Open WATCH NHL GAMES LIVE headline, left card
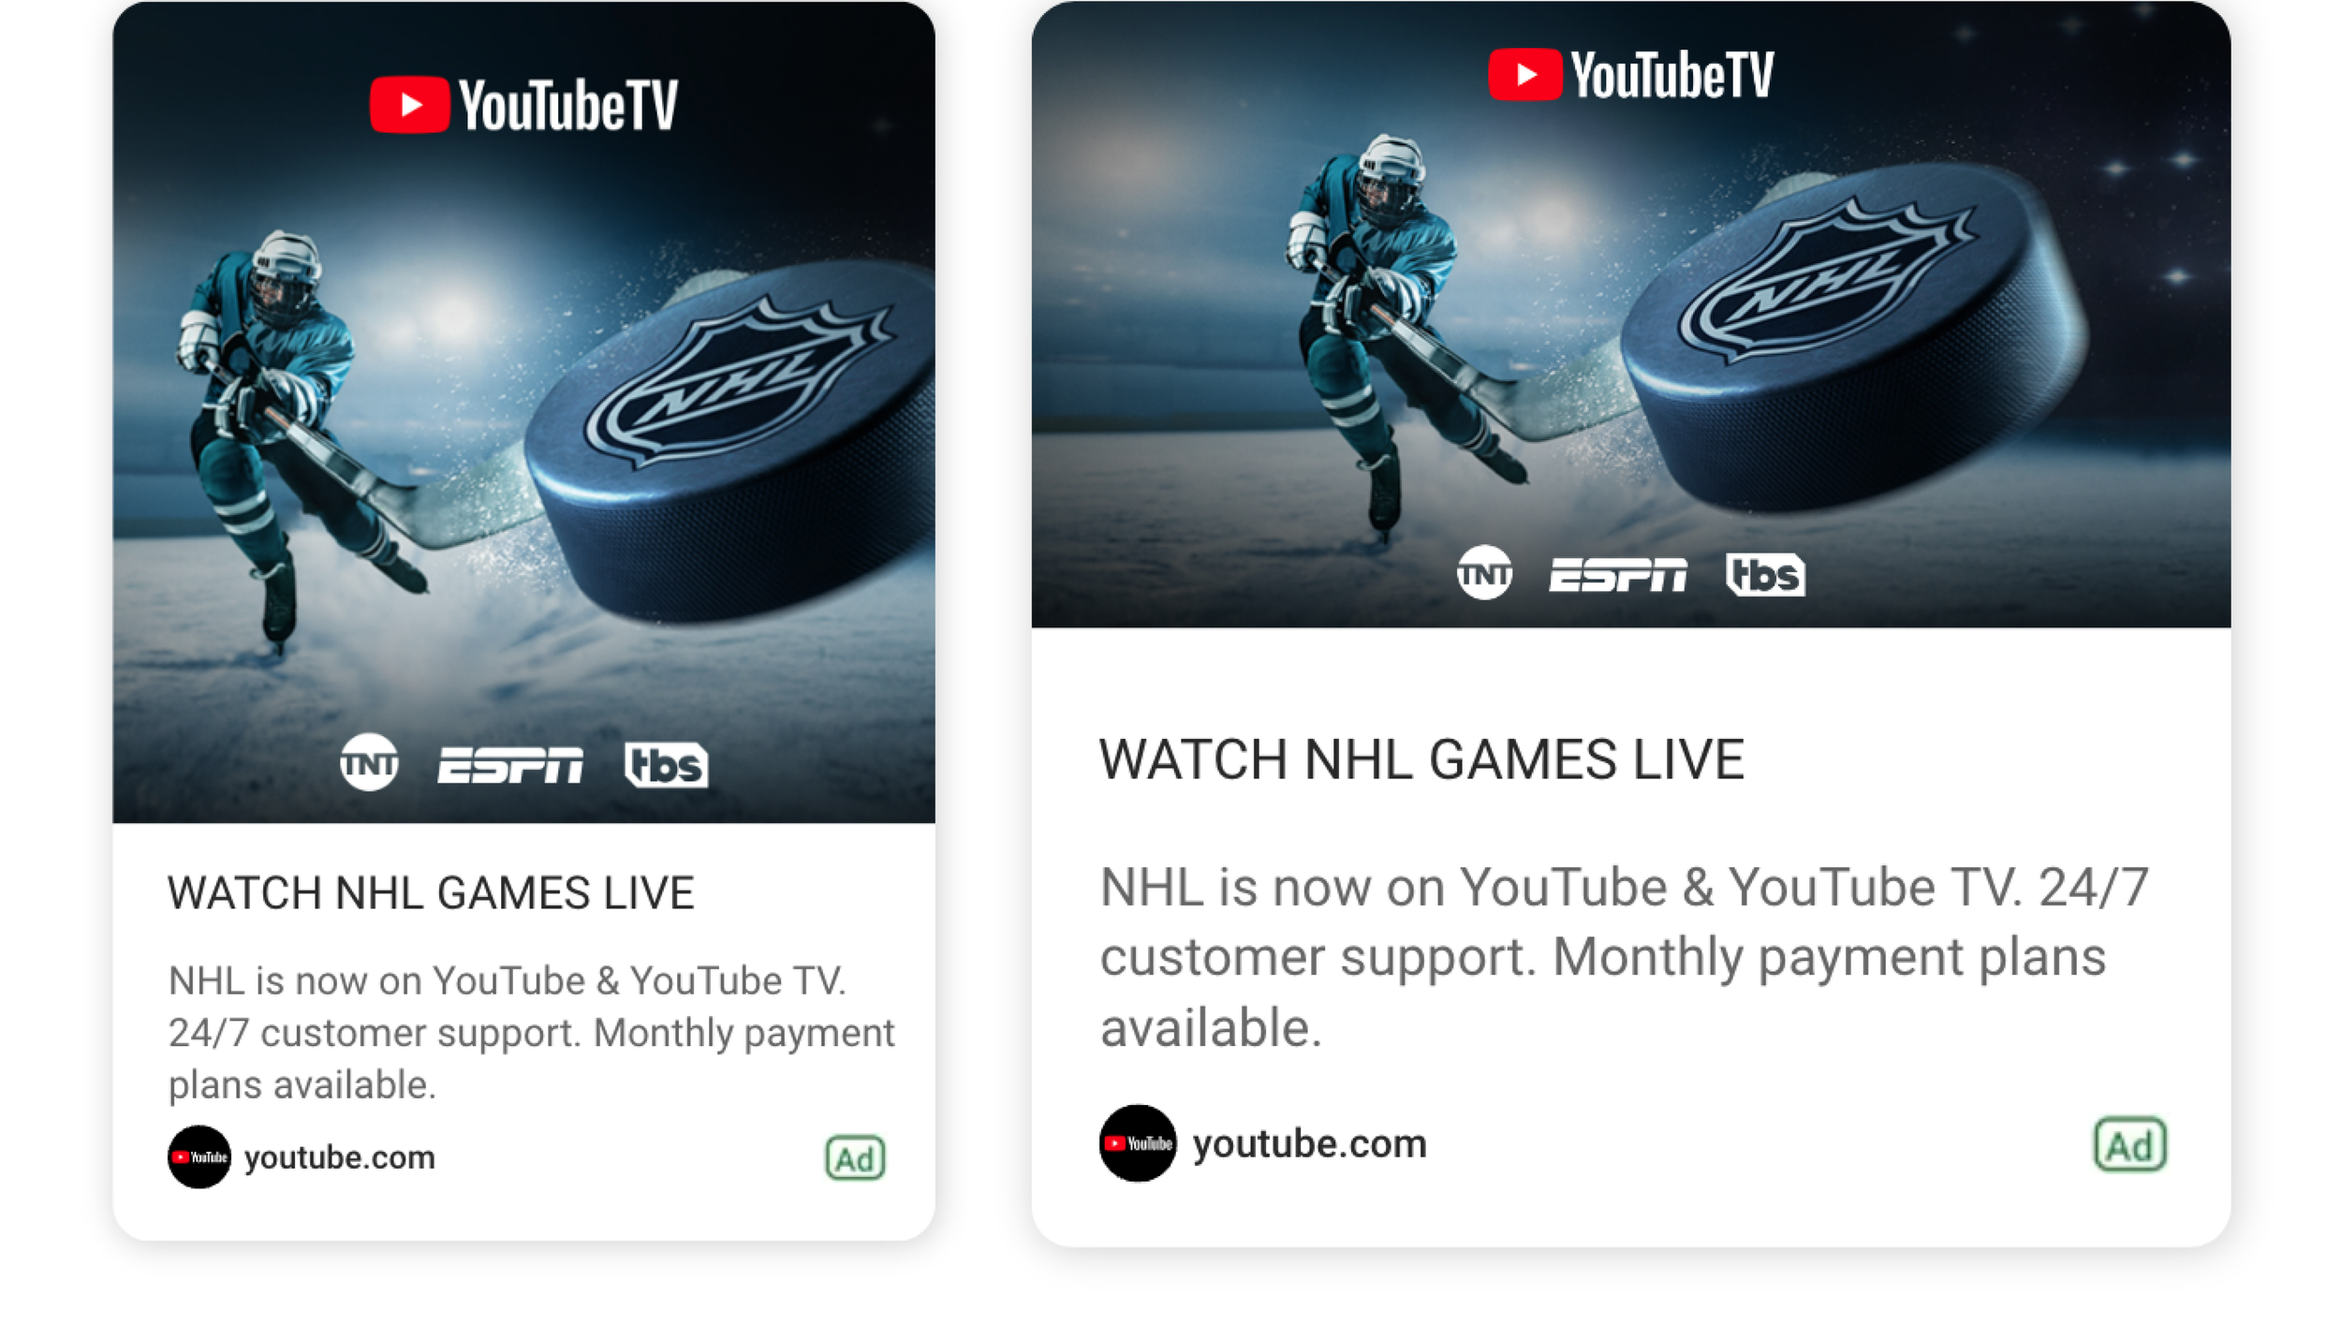 (x=431, y=892)
